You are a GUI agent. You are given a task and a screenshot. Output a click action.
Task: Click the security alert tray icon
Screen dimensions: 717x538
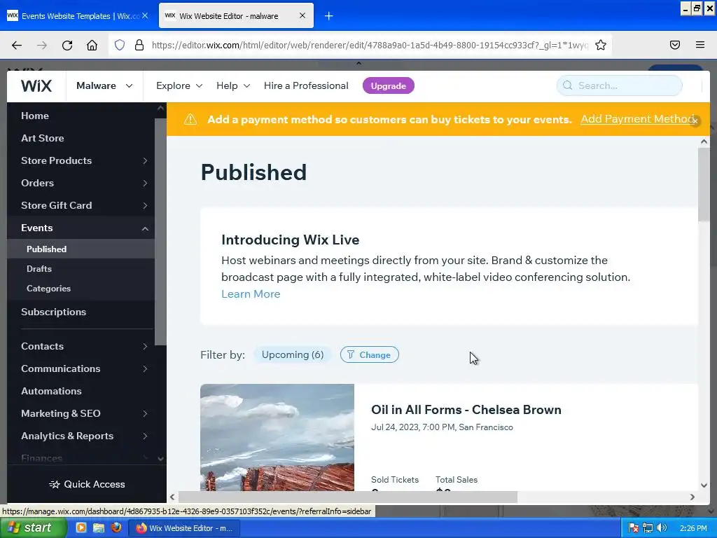coord(633,528)
